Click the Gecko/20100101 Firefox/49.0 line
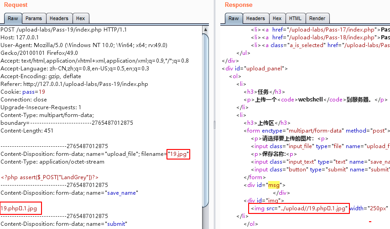 pyautogui.click(x=39, y=53)
